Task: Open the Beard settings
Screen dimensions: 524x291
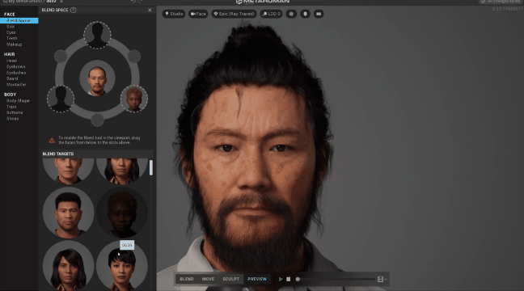Action: click(12, 79)
